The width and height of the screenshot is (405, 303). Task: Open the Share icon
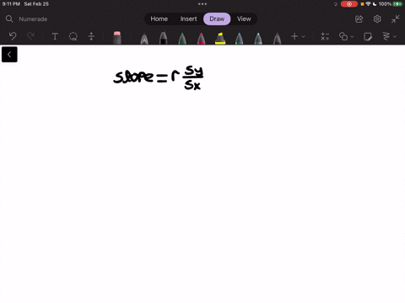click(359, 19)
